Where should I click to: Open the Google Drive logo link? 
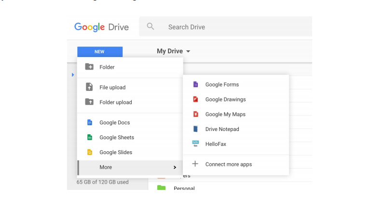[x=101, y=27]
